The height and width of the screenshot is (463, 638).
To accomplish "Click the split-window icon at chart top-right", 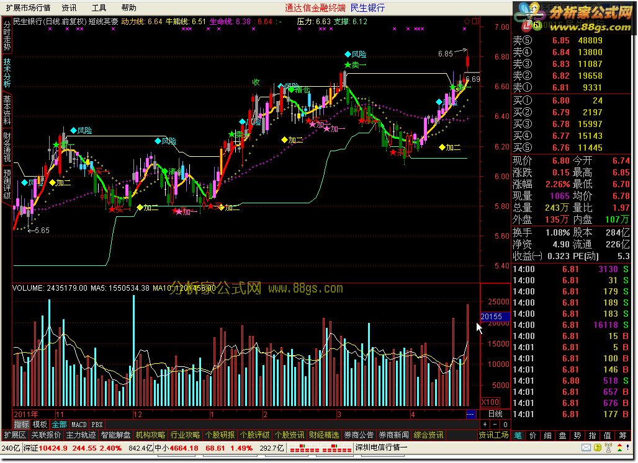I will tap(475, 21).
